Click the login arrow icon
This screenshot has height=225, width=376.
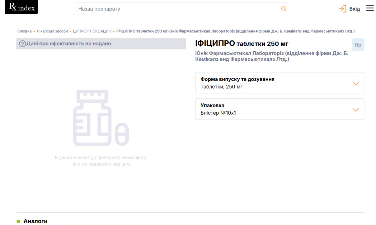[343, 9]
